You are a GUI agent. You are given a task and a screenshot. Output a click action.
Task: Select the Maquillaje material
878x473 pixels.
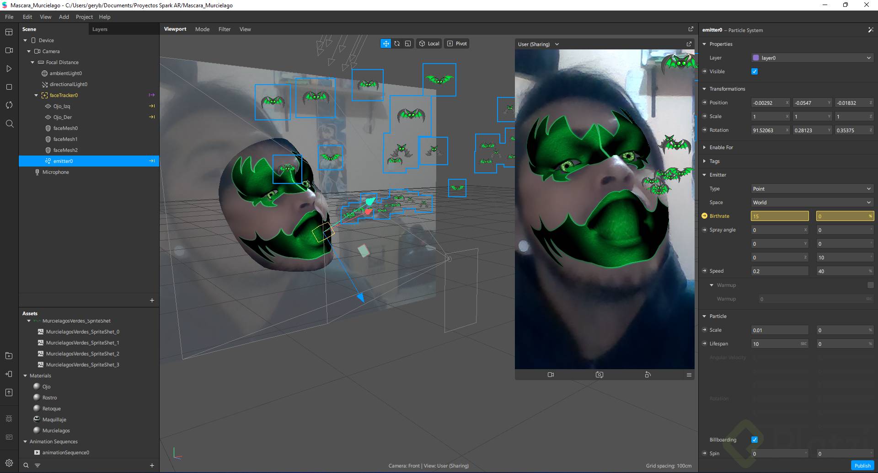tap(54, 419)
